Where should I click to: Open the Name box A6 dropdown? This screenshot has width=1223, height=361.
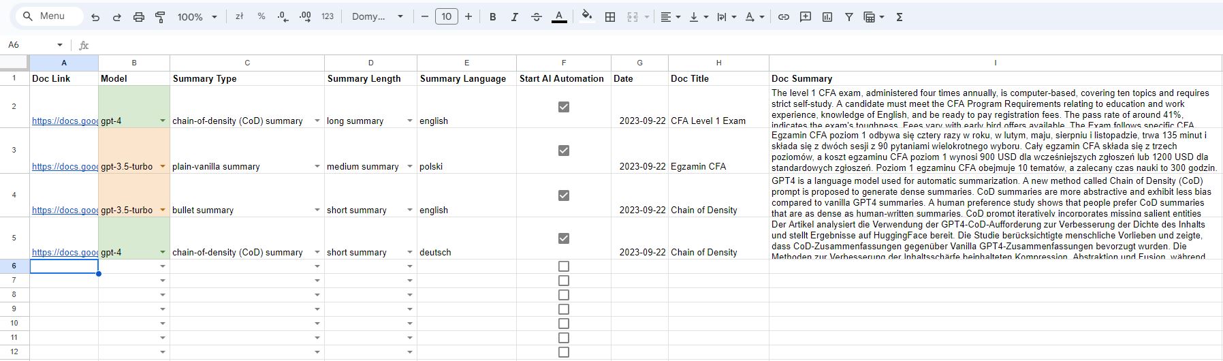click(60, 45)
